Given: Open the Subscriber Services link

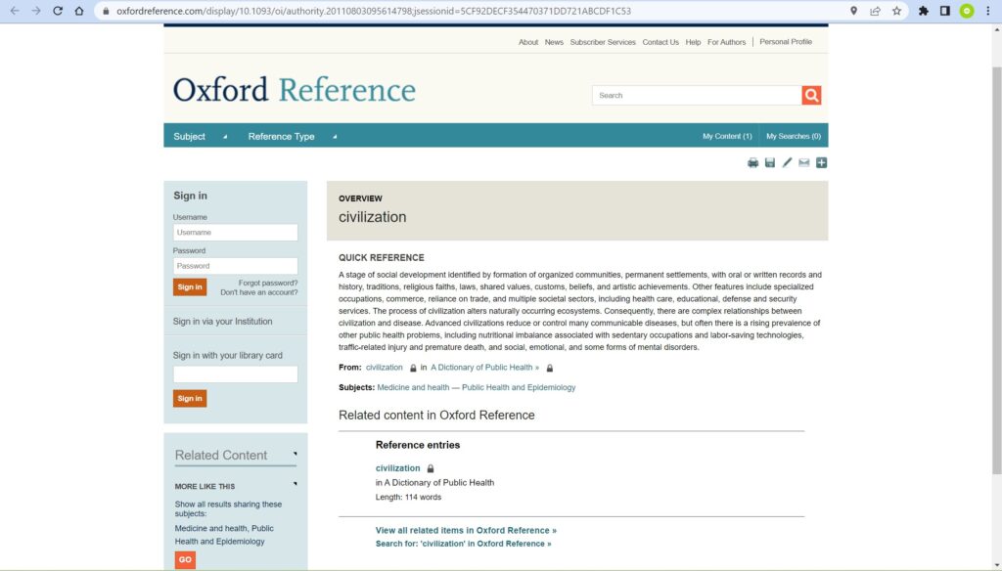Looking at the screenshot, I should pyautogui.click(x=603, y=42).
